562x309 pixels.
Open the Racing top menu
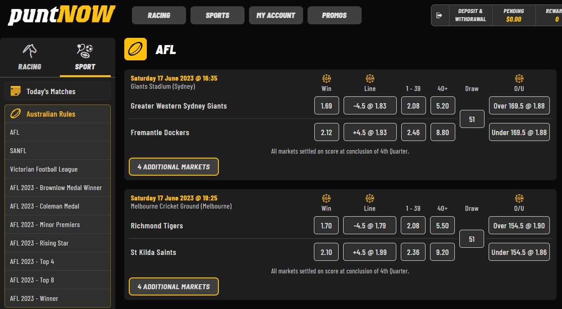tap(159, 15)
